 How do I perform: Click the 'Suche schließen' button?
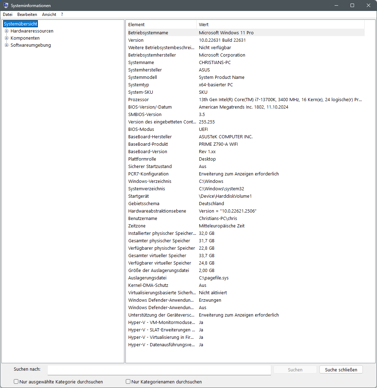[x=341, y=369]
